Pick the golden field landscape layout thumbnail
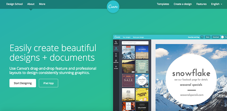227x111 pixels. pyautogui.click(x=128, y=66)
